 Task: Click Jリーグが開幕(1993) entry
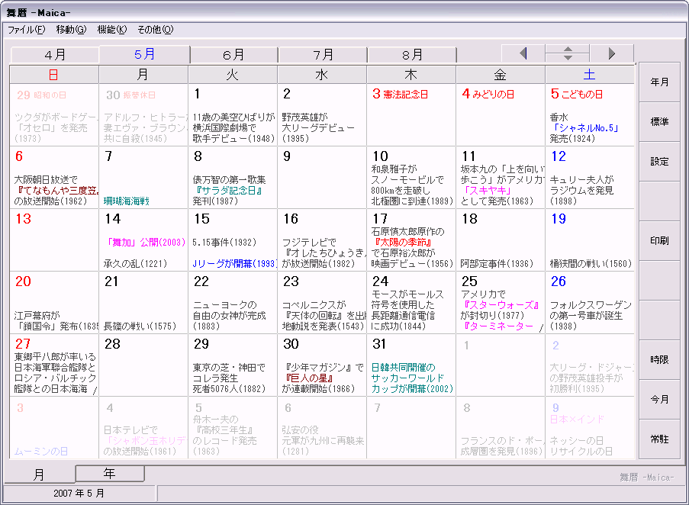click(x=234, y=264)
